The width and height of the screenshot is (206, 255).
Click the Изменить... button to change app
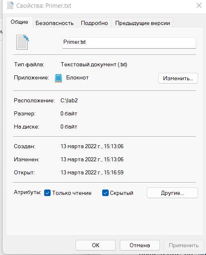[178, 78]
